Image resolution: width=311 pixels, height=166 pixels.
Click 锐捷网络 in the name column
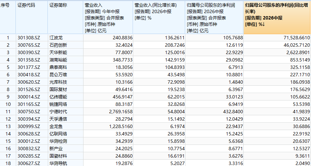click(x=58, y=104)
